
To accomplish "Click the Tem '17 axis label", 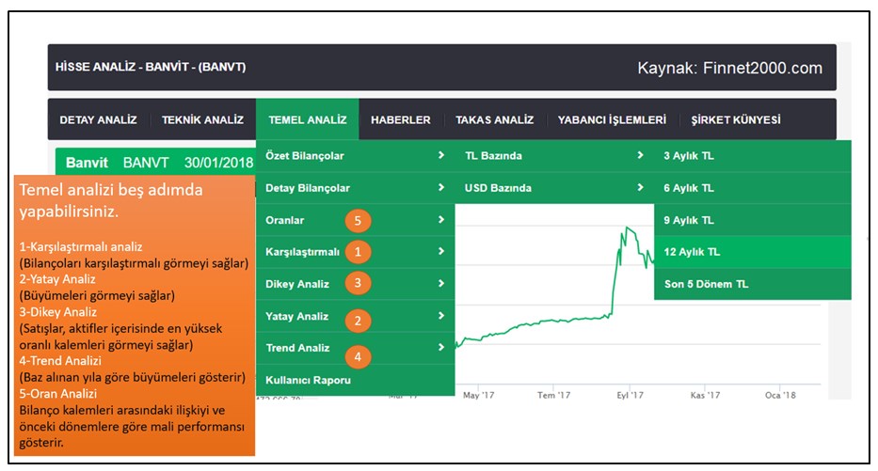I will [553, 395].
